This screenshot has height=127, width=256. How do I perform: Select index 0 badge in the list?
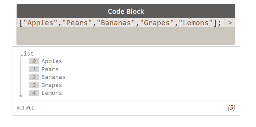tap(34, 61)
